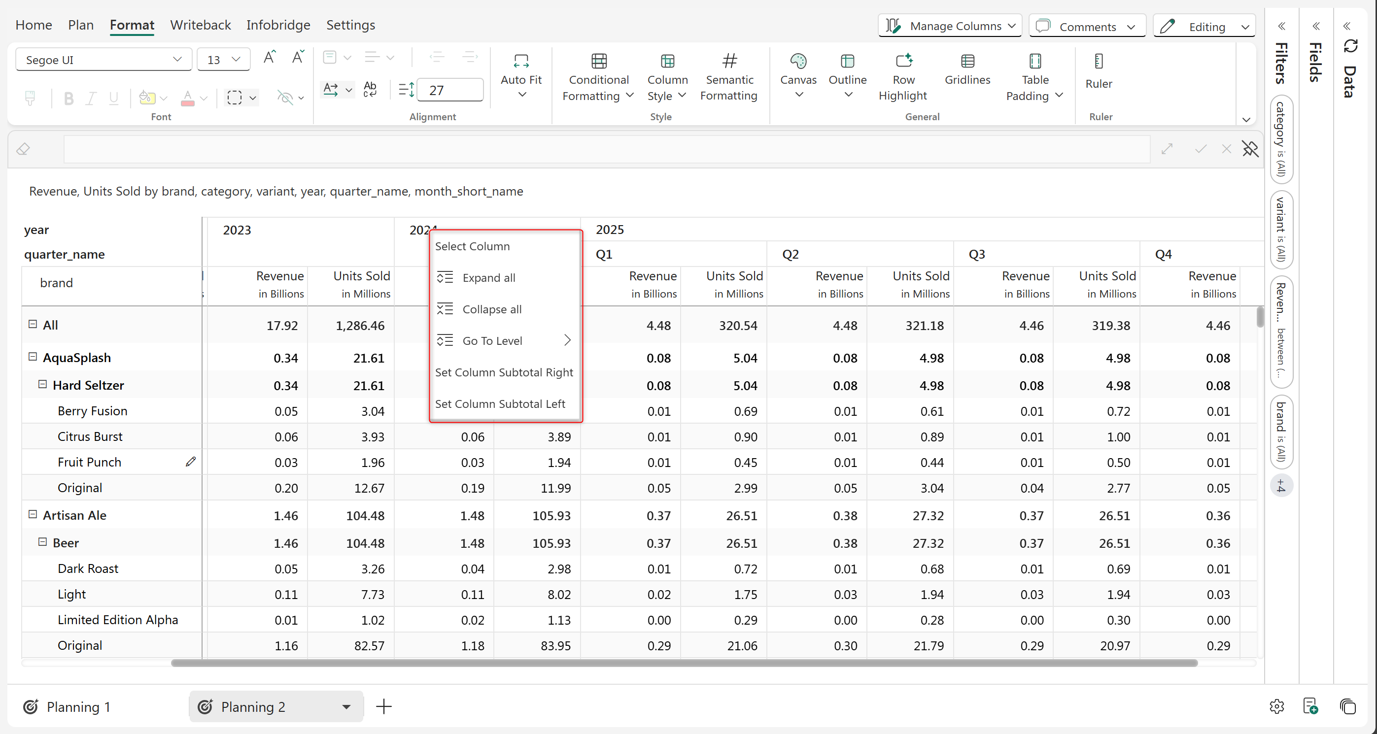Screen dimensions: 1377x734
Task: Click the horizontal scrollbar under table
Action: point(684,663)
